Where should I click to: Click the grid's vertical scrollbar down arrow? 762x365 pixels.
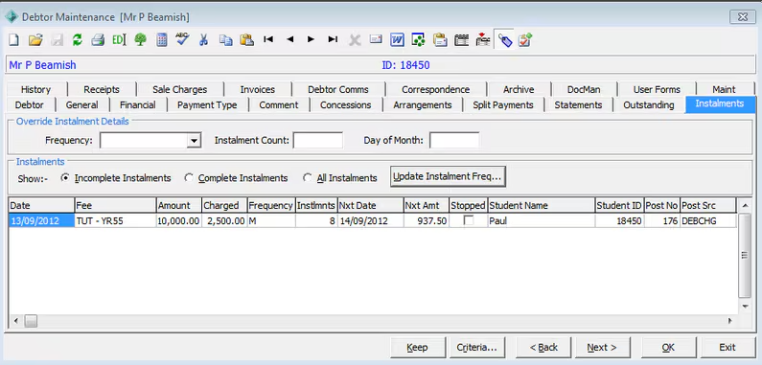pyautogui.click(x=745, y=307)
